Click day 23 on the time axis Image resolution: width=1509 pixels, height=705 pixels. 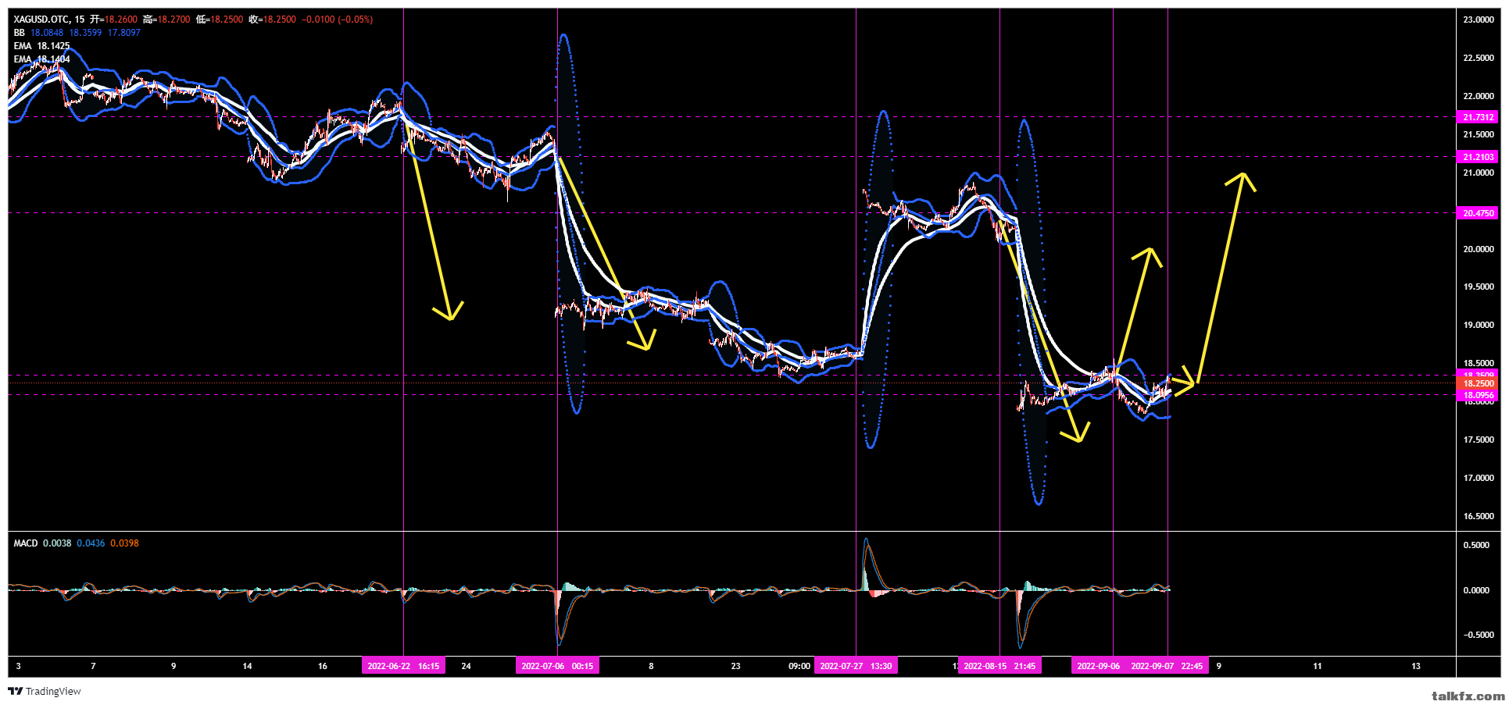(x=735, y=666)
